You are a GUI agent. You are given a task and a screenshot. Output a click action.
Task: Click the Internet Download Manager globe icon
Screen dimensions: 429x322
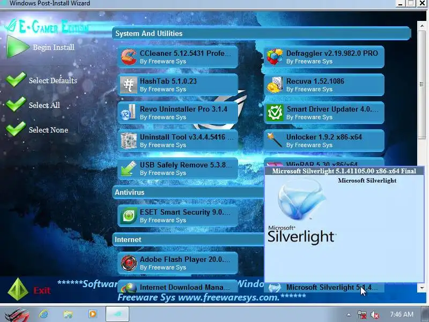(x=129, y=288)
